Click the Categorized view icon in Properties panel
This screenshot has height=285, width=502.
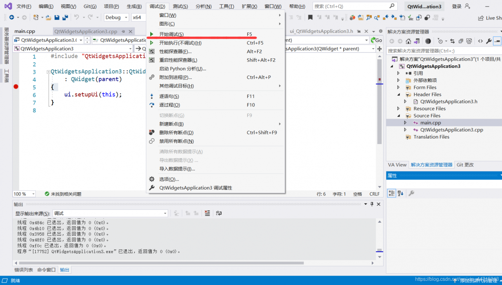point(391,193)
